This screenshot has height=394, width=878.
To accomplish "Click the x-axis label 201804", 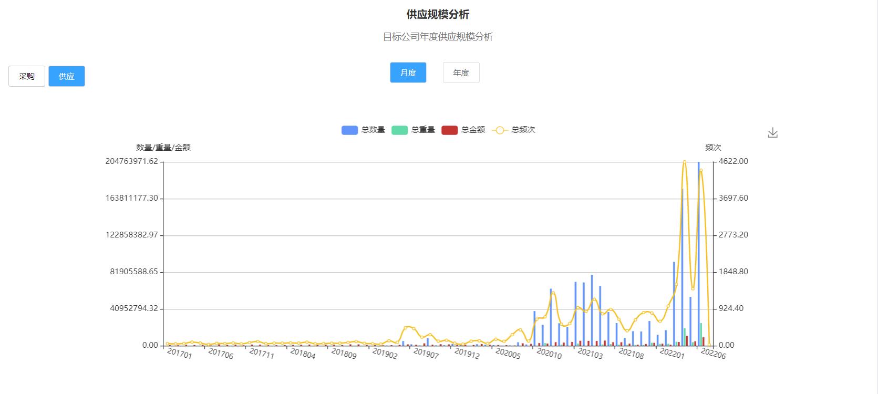I will (x=303, y=354).
